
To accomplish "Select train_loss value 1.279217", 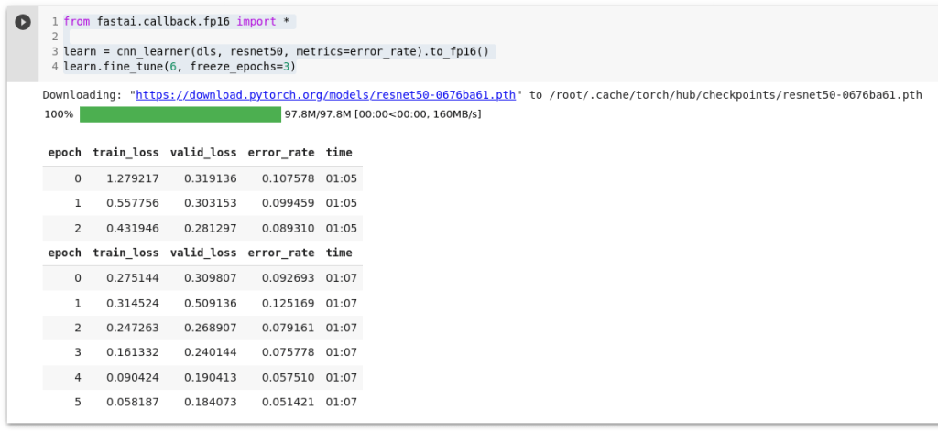I will coord(132,178).
